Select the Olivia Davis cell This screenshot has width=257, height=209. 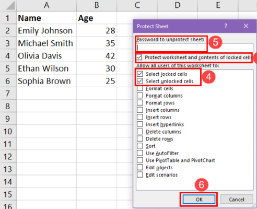46,56
